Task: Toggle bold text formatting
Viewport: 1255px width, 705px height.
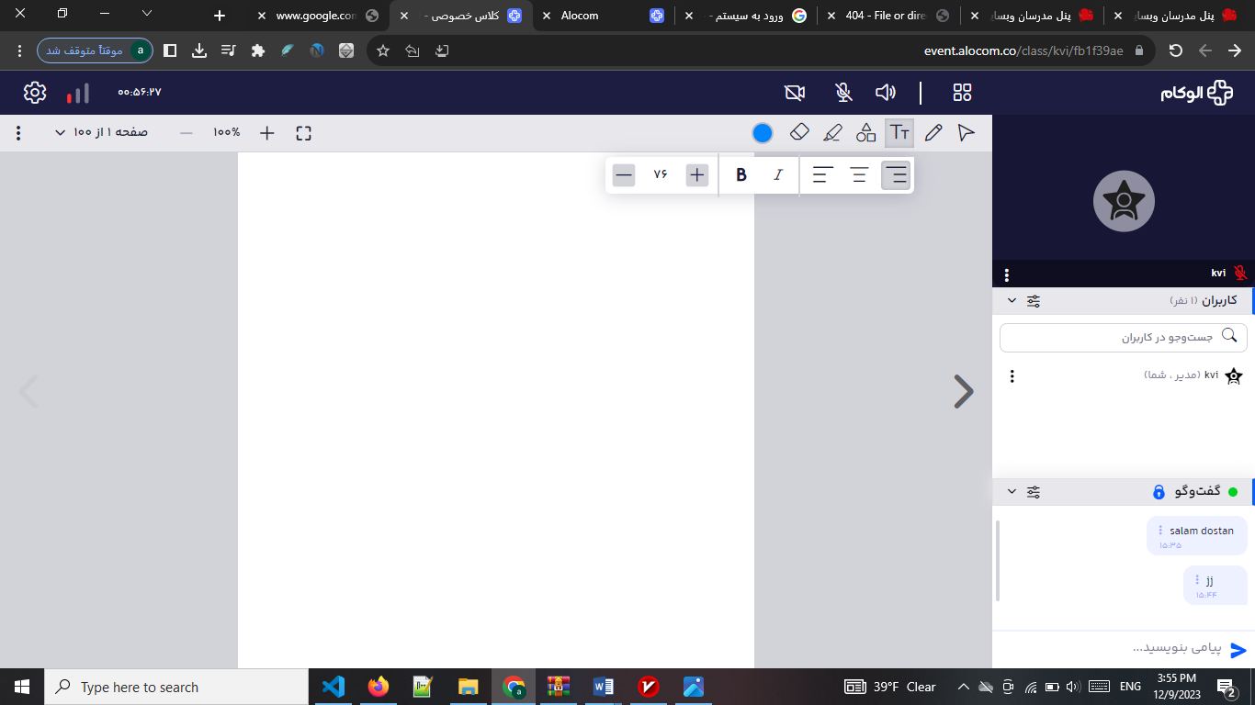Action: click(x=741, y=175)
